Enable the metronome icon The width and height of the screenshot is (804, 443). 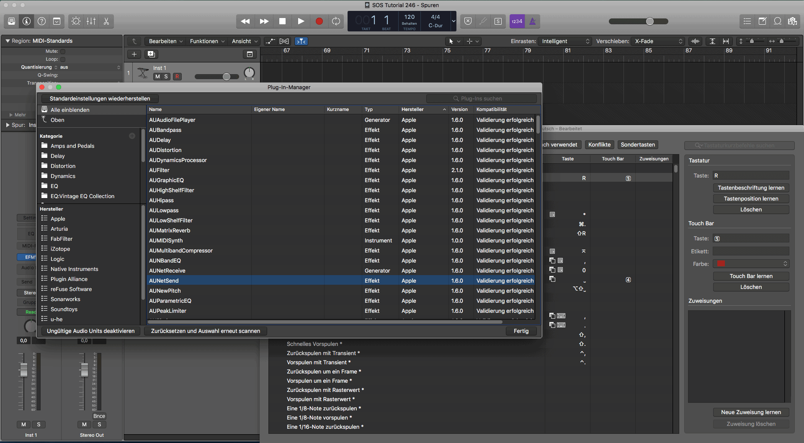(532, 21)
